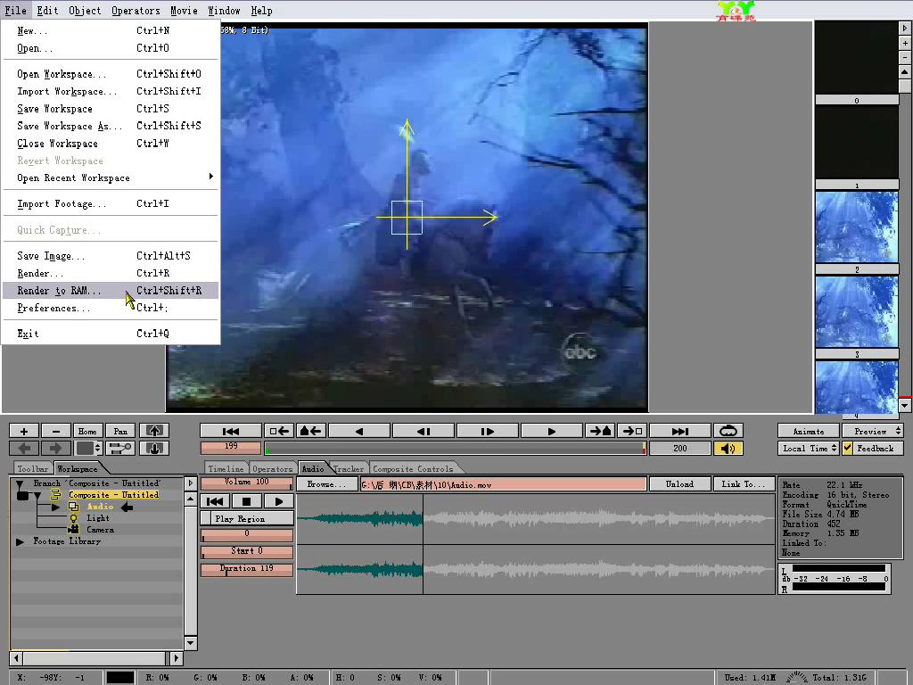Screen dimensions: 913x685
Task: Play the composite in reverse
Action: 359,431
